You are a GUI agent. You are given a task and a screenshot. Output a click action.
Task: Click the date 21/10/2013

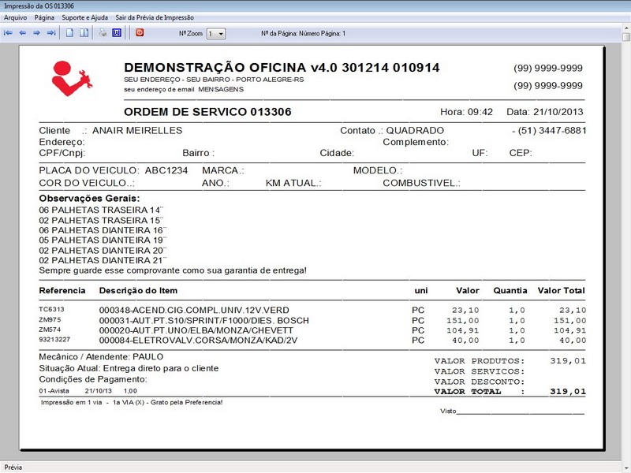click(x=558, y=112)
